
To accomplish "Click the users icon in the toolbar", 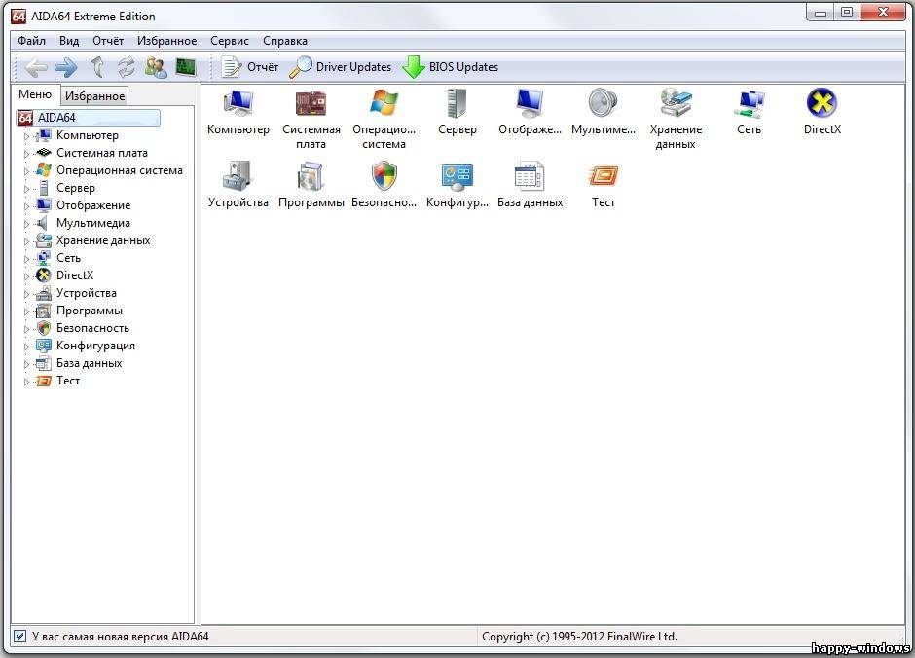I will (x=156, y=68).
